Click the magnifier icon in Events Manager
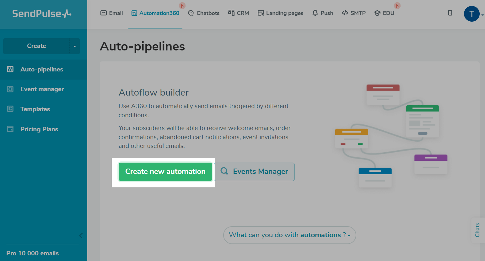This screenshot has width=485, height=261. (224, 171)
